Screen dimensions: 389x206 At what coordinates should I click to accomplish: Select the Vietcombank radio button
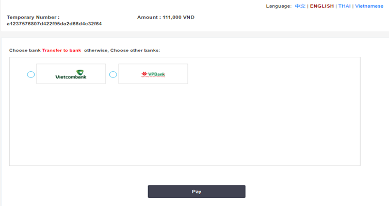pos(31,74)
